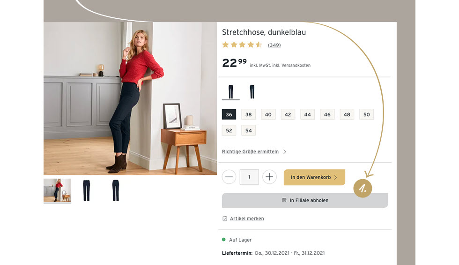Choose size 36

tap(229, 114)
